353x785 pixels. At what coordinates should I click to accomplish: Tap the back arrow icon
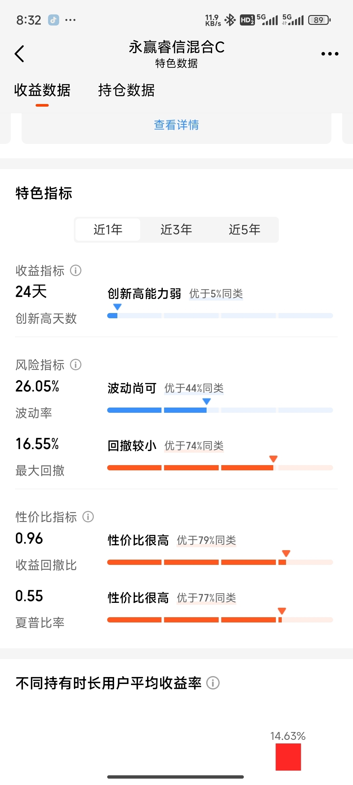(20, 54)
